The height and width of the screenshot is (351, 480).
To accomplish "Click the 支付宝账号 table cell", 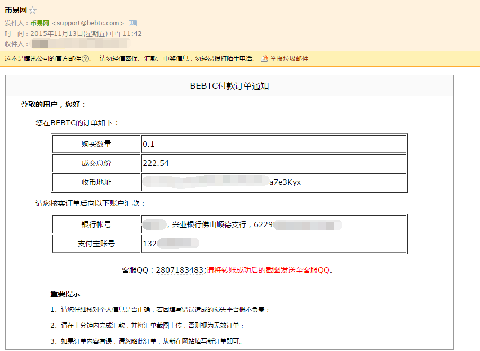I will [x=96, y=244].
